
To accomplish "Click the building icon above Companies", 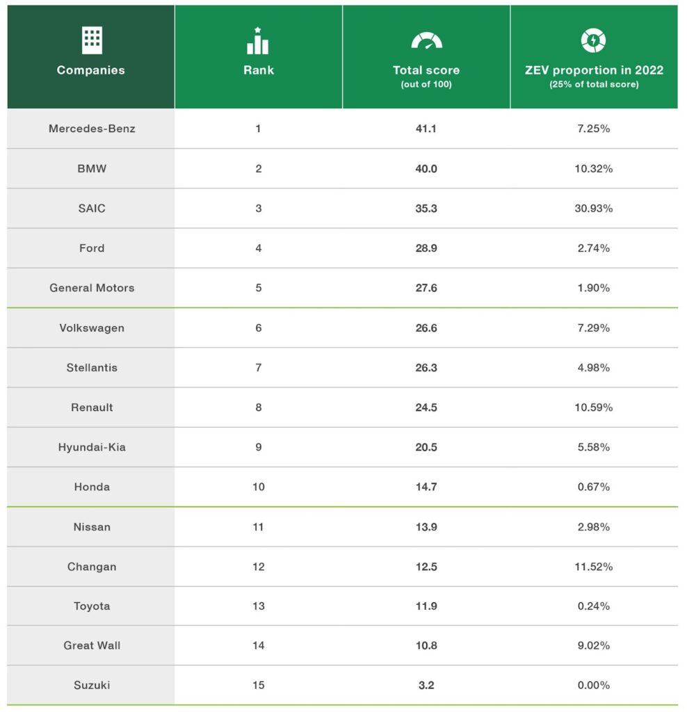I will pos(91,40).
